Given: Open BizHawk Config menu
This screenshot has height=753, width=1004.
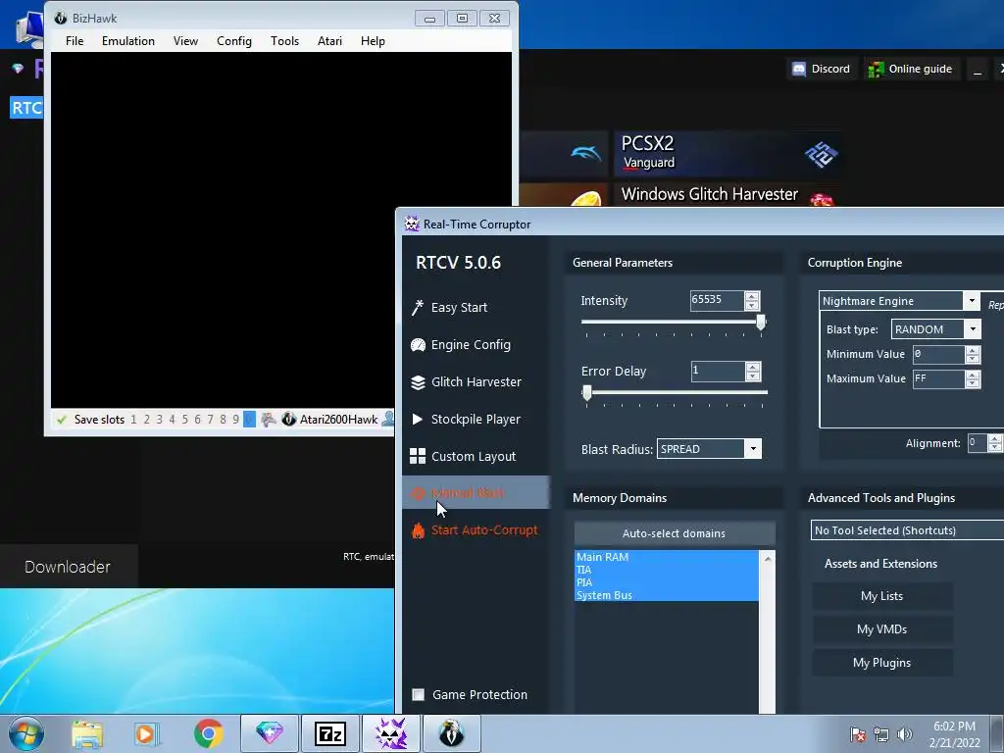Looking at the screenshot, I should pyautogui.click(x=233, y=41).
